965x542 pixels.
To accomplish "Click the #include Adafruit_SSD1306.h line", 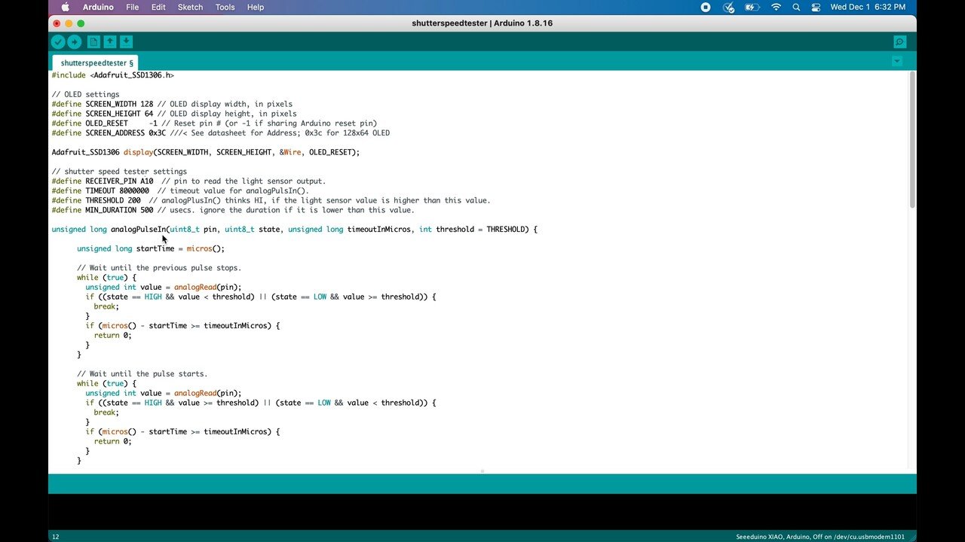I will click(113, 75).
